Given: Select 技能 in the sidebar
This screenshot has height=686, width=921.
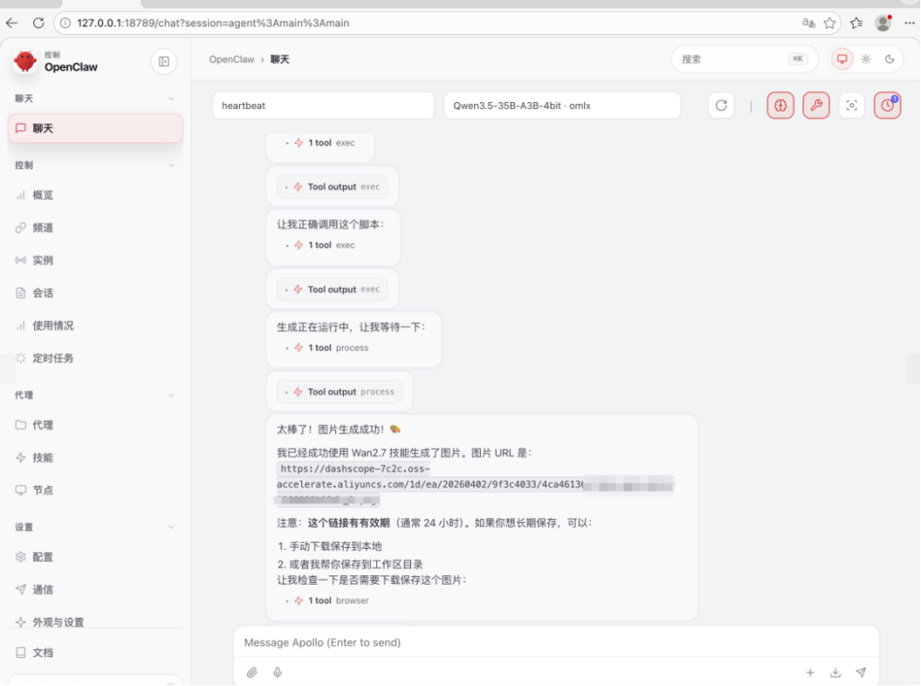Looking at the screenshot, I should pos(43,458).
